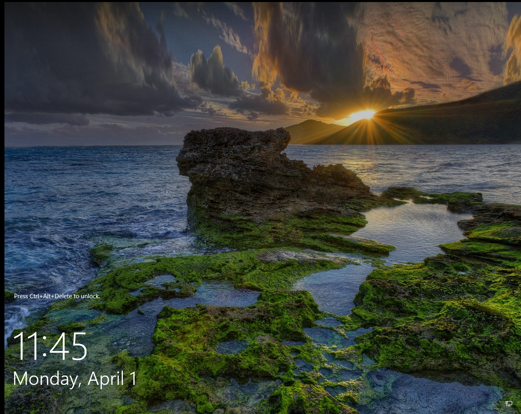The image size is (521, 414).
Task: Click the hour digits '11' in the clock
Action: 26,346
